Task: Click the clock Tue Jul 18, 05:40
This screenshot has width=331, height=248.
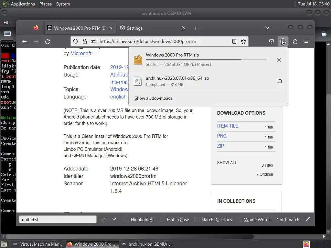Action: tap(314, 4)
